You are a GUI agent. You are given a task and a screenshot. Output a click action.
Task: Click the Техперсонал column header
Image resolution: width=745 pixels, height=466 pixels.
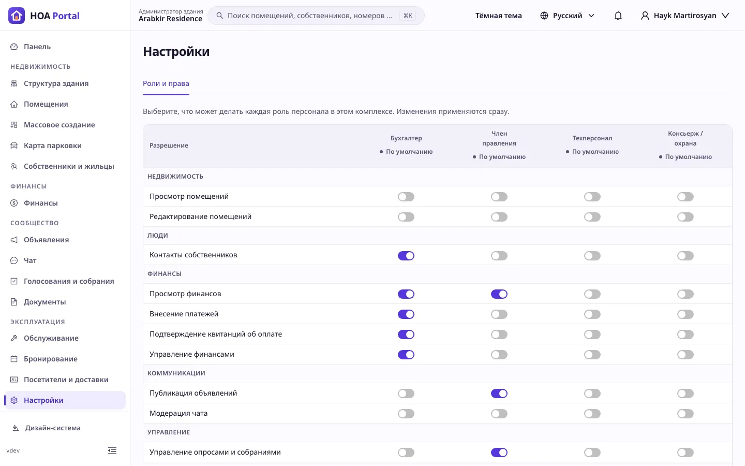tap(592, 138)
